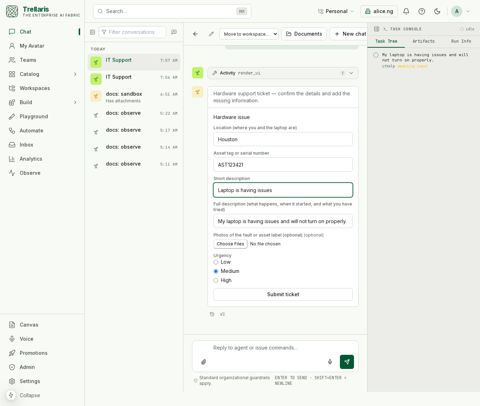Click the Short description input field
480x406 pixels.
(283, 190)
